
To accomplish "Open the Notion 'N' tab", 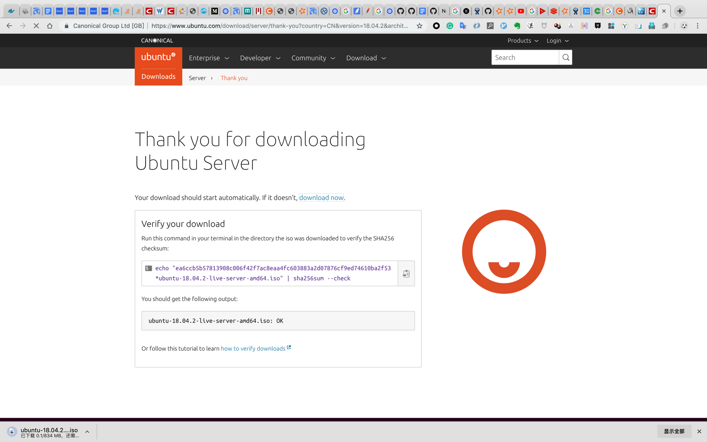I will (444, 11).
